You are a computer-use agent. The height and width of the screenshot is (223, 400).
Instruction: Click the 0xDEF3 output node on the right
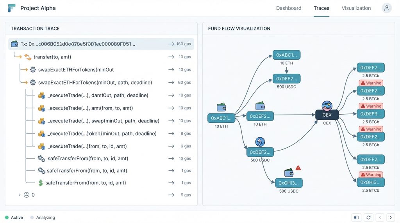pyautogui.click(x=371, y=114)
